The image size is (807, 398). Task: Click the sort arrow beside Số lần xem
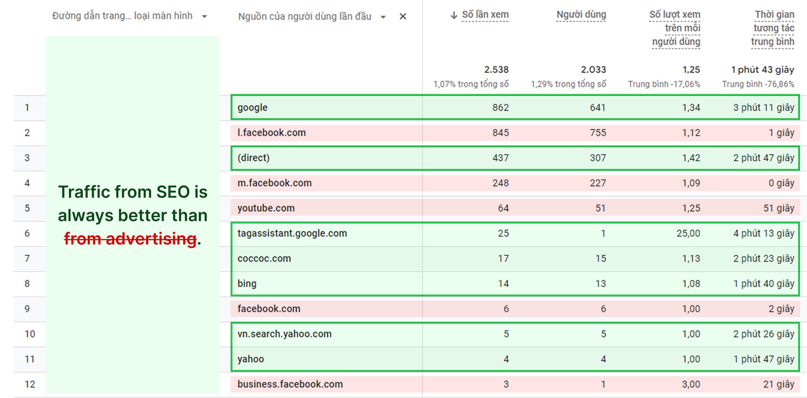coord(454,15)
